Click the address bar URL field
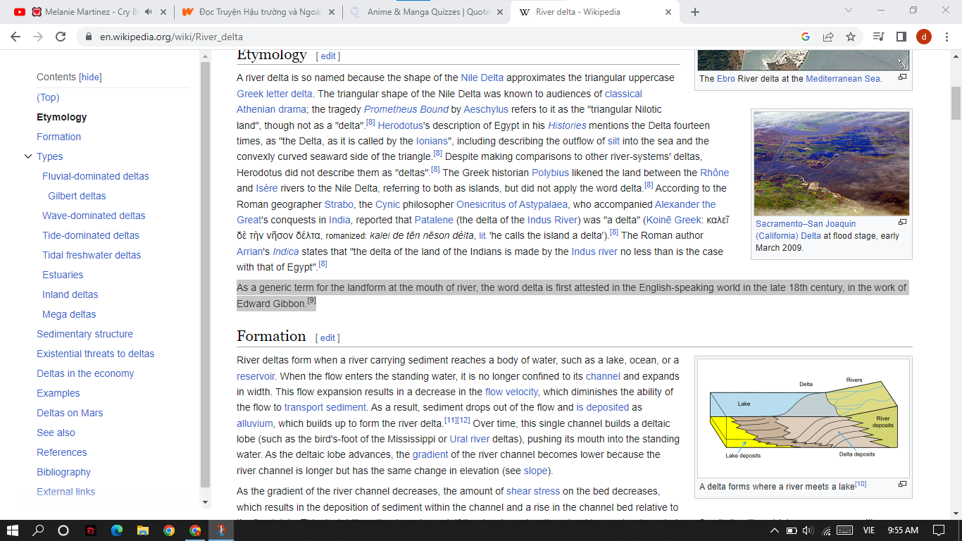 423,37
